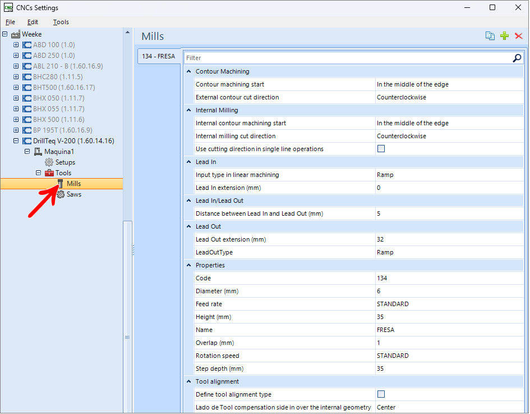The height and width of the screenshot is (414, 530).
Task: Change the Feed rate STANDARD value
Action: 450,304
